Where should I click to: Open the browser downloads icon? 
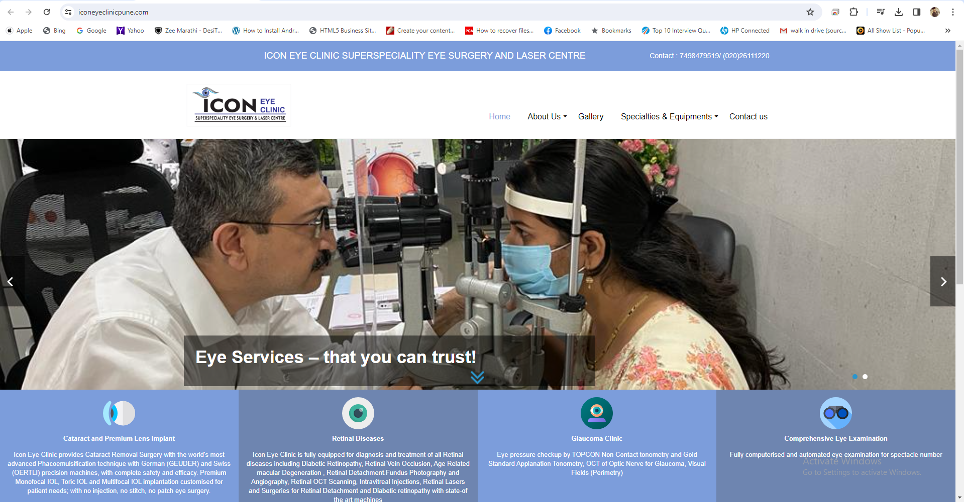pos(899,12)
